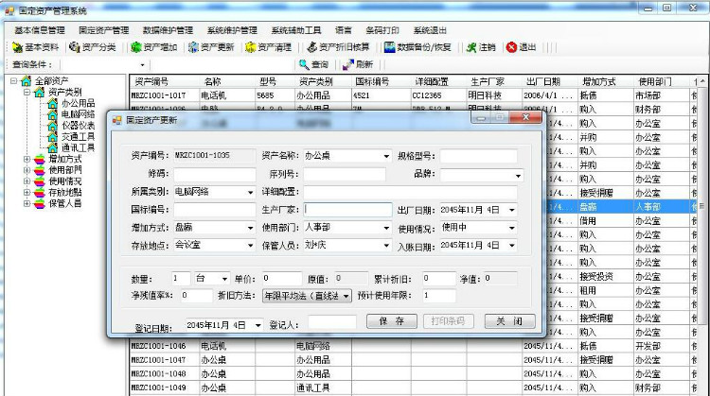Collapse the 资产类别 tree node
Image resolution: width=710 pixels, height=396 pixels.
click(27, 93)
